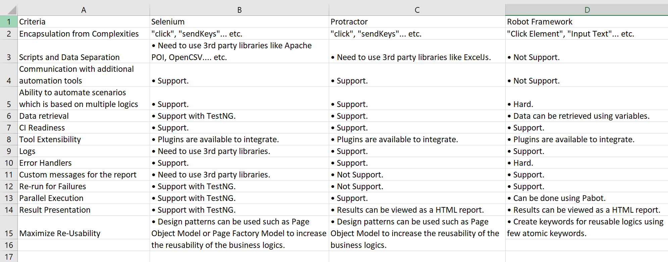This screenshot has height=262, width=668.
Task: Click the select-all corner triangle
Action: 12,10
